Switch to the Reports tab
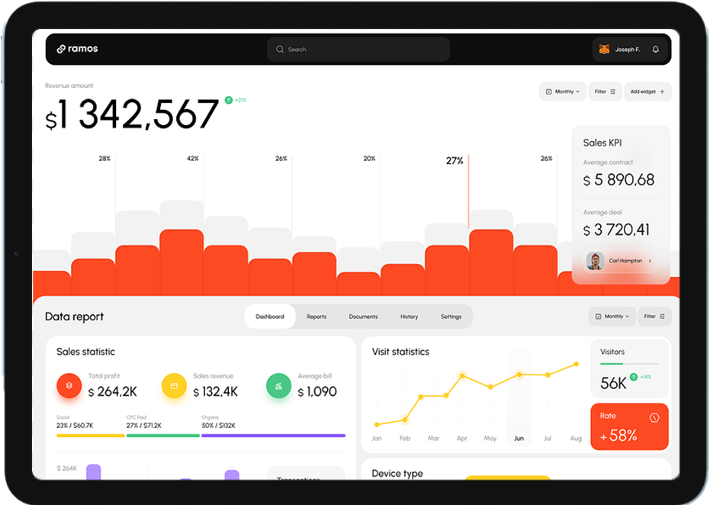The height and width of the screenshot is (505, 710). click(316, 317)
